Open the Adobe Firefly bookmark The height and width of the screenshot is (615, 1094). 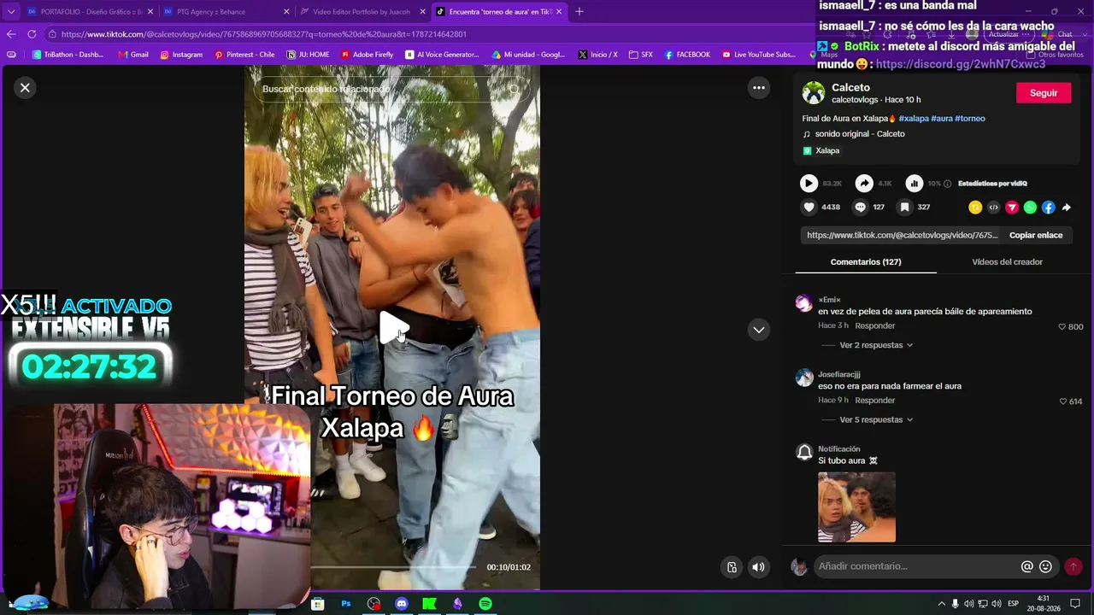point(368,55)
